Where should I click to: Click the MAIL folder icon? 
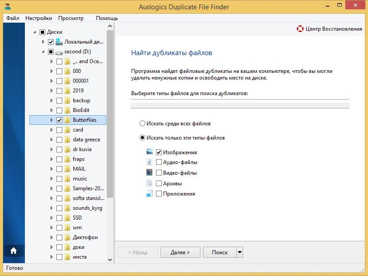pyautogui.click(x=68, y=169)
